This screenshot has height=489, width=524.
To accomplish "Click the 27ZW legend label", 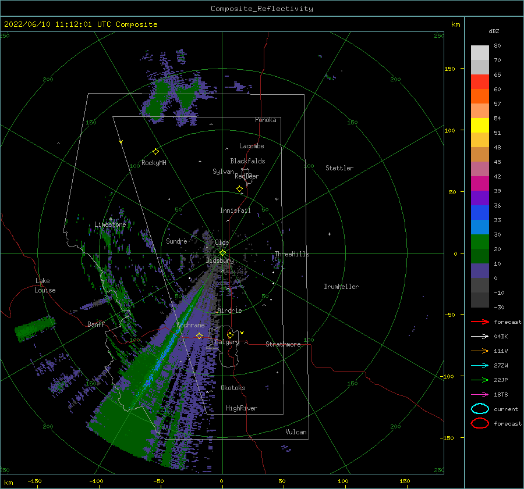I will (x=501, y=366).
